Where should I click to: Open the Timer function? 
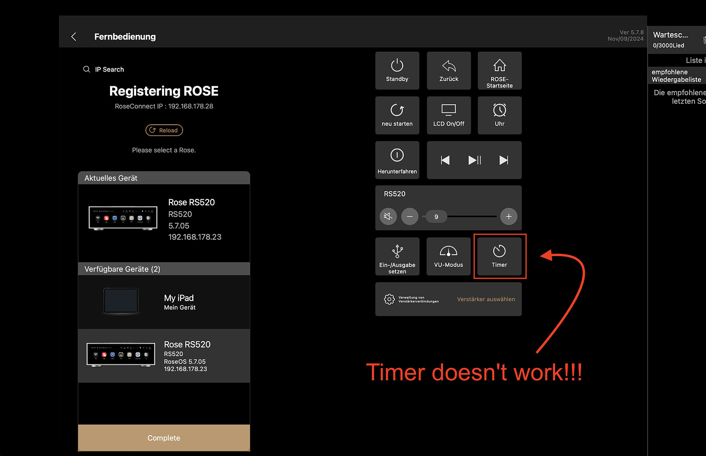(500, 257)
